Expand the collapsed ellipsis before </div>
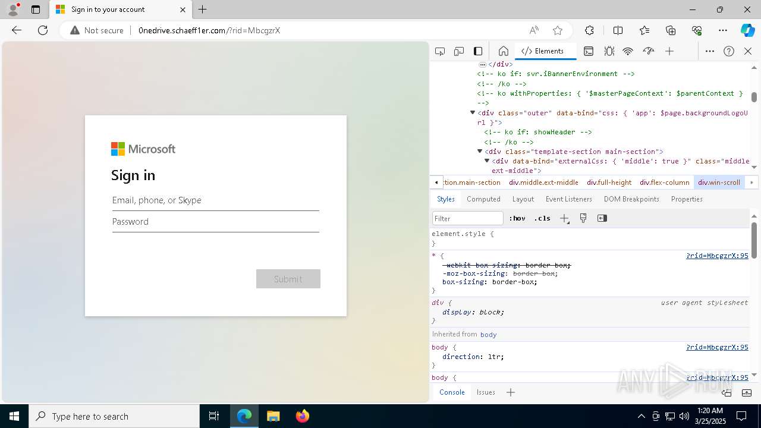The height and width of the screenshot is (428, 761). click(482, 64)
